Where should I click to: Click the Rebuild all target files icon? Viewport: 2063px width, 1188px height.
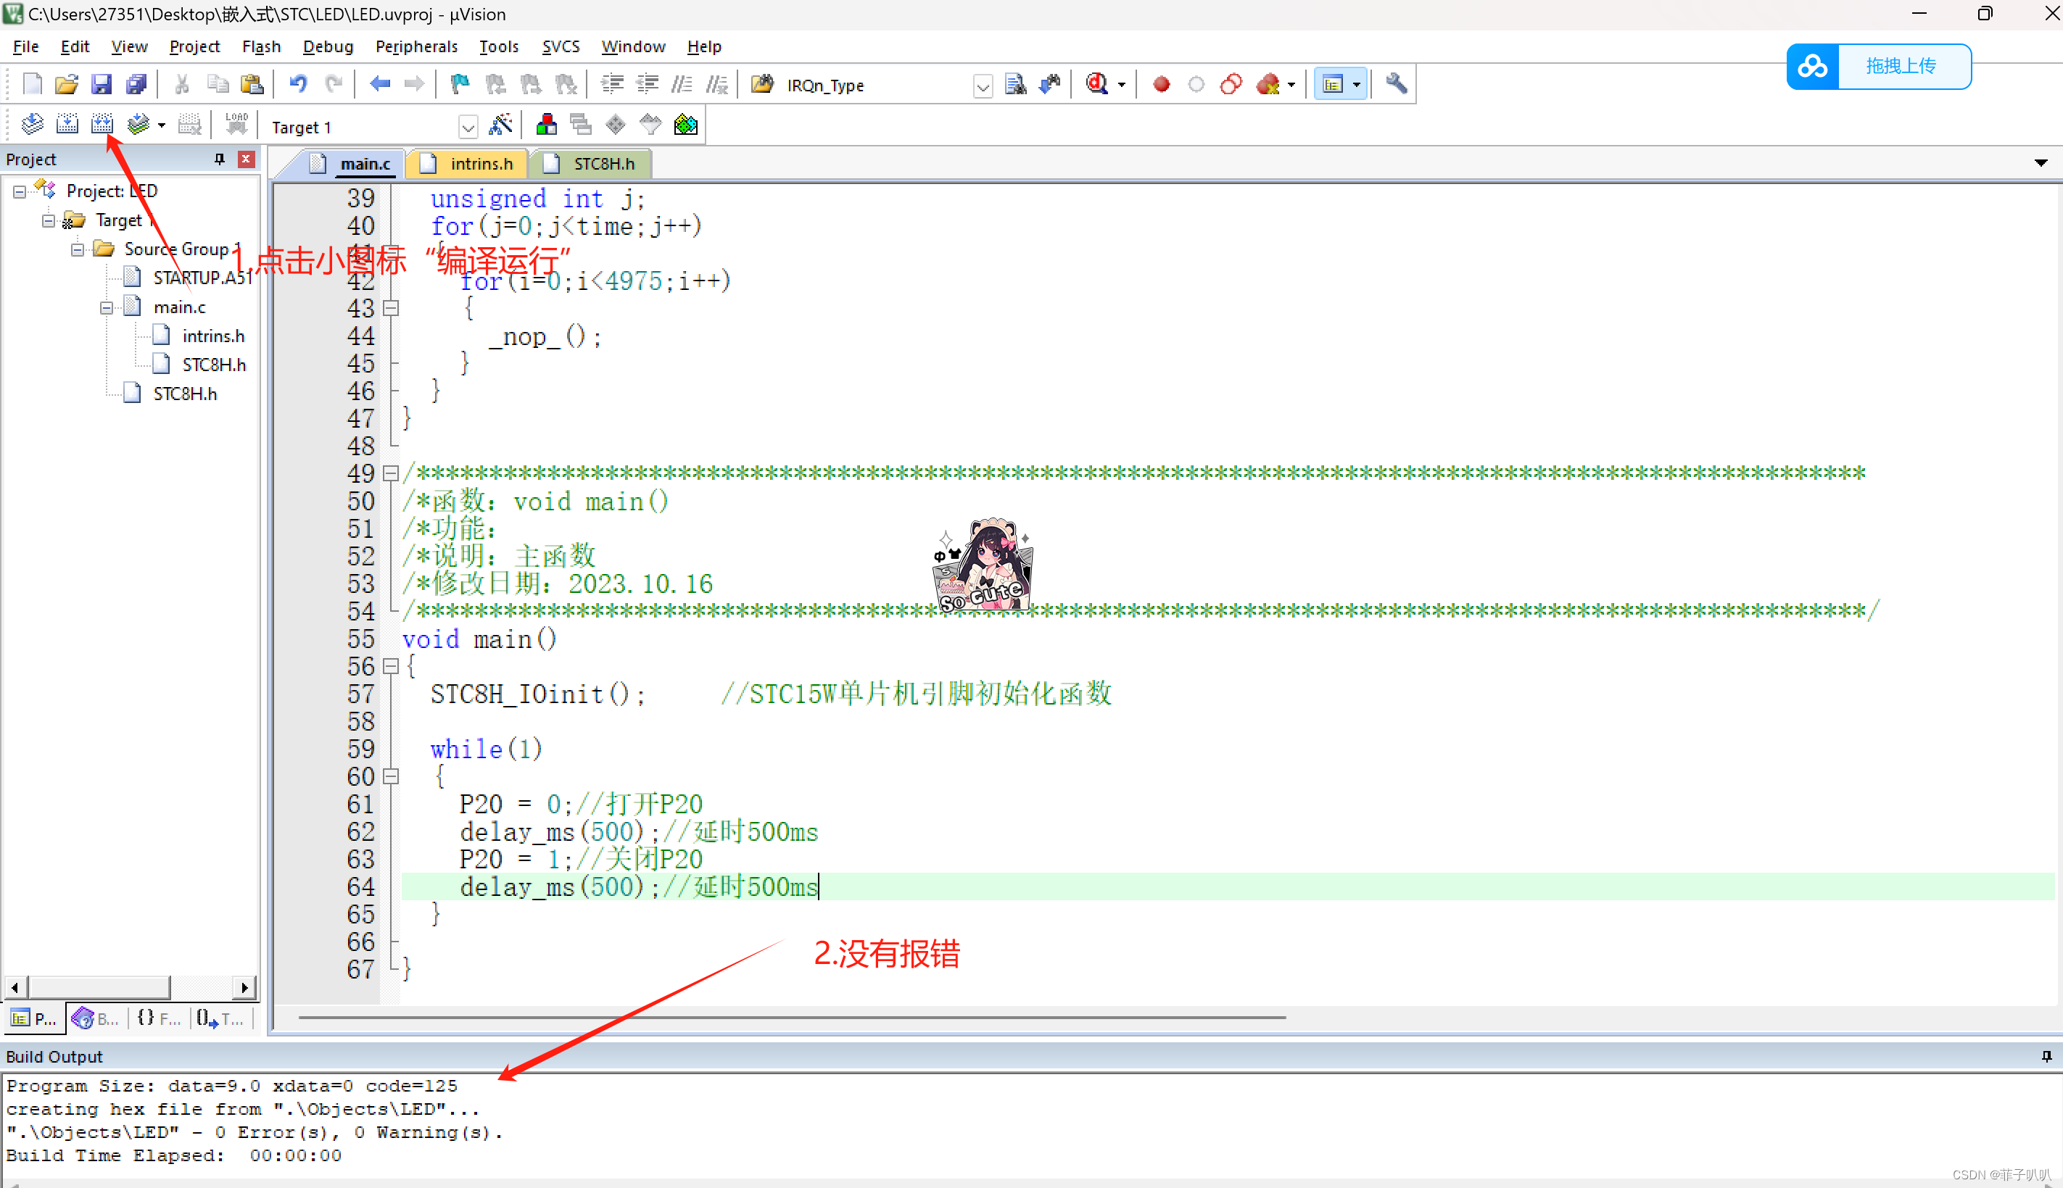click(102, 125)
